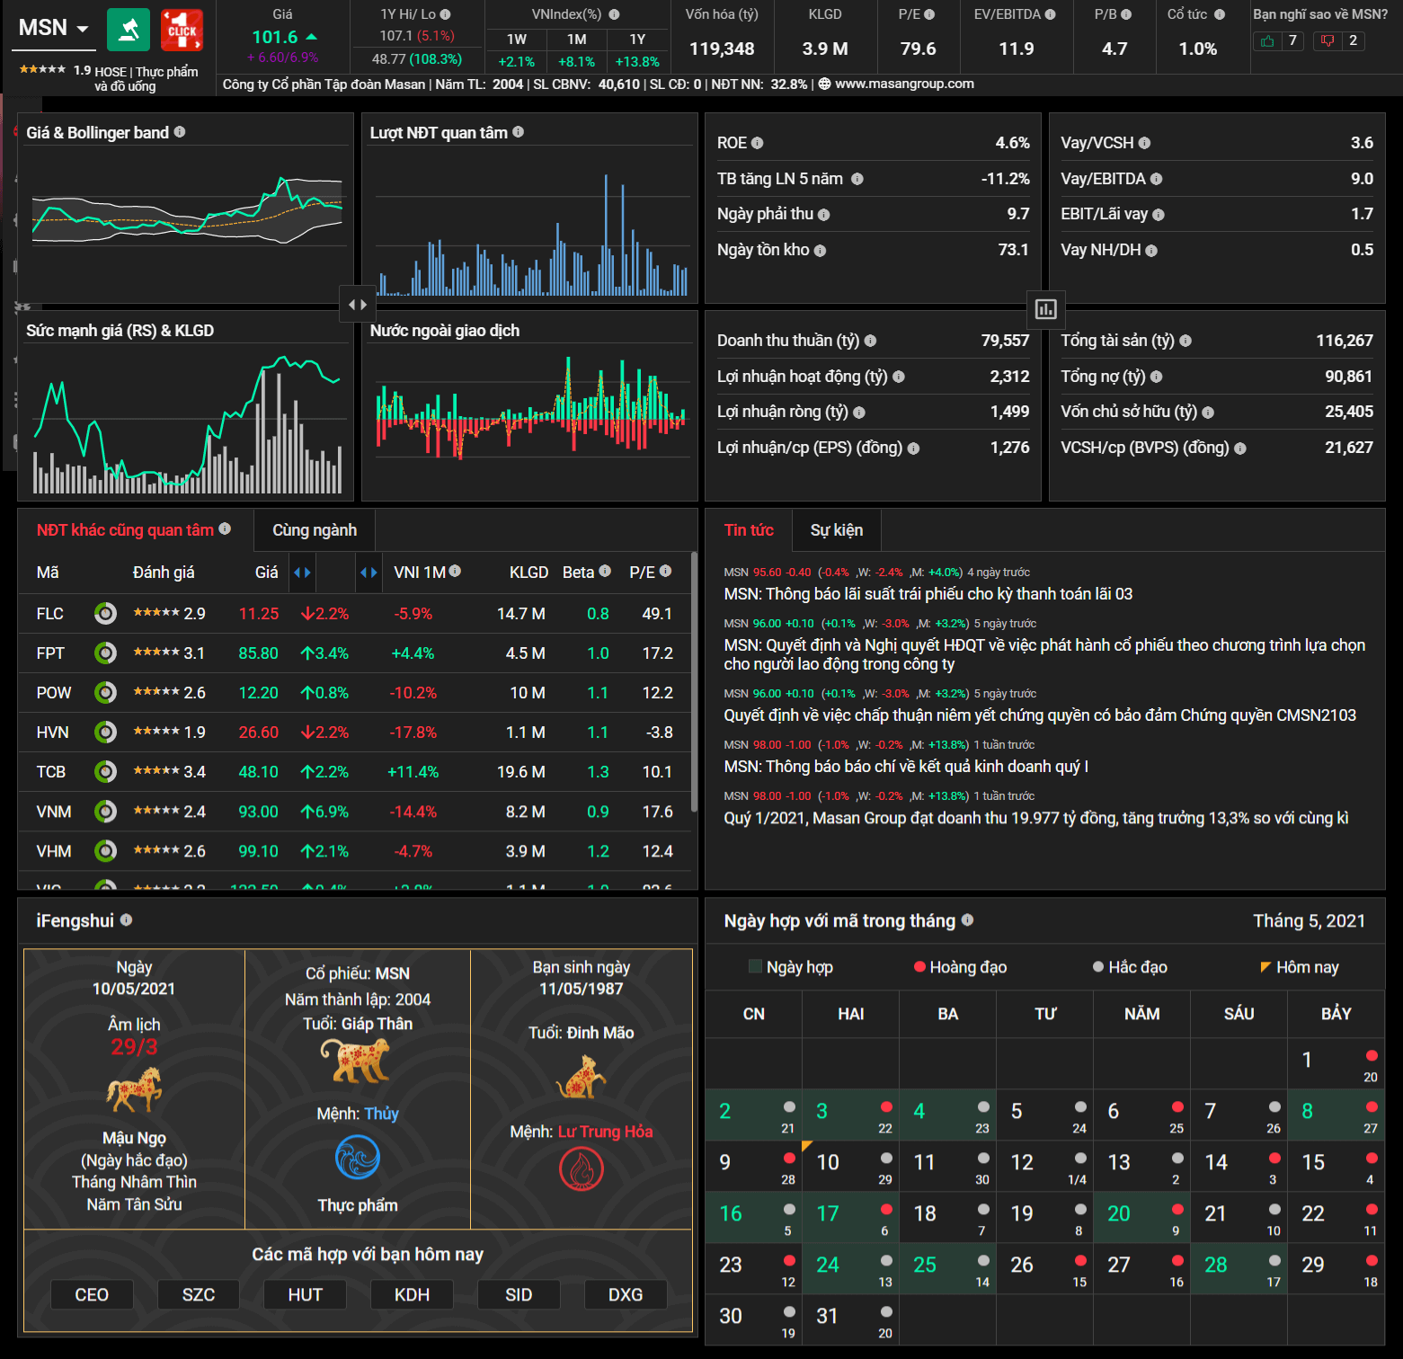
Task: Show info for VNIndex(%)
Action: [x=614, y=14]
